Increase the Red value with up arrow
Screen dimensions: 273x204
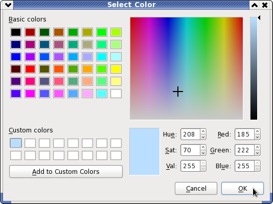click(257, 131)
